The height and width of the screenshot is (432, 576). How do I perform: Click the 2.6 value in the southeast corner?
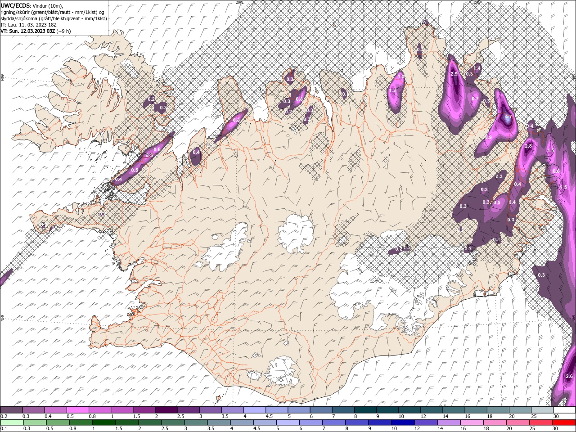[569, 376]
